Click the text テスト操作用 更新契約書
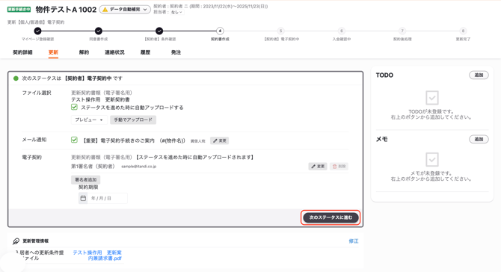This screenshot has height=272, width=501. click(100, 99)
